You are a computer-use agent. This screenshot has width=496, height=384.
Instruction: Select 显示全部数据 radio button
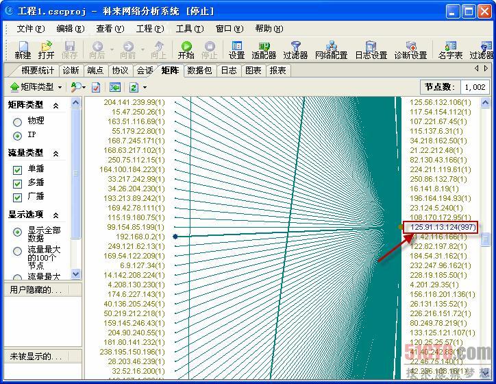17,232
